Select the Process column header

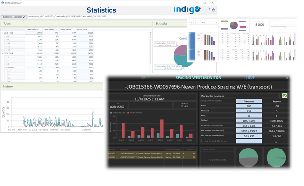point(276,101)
